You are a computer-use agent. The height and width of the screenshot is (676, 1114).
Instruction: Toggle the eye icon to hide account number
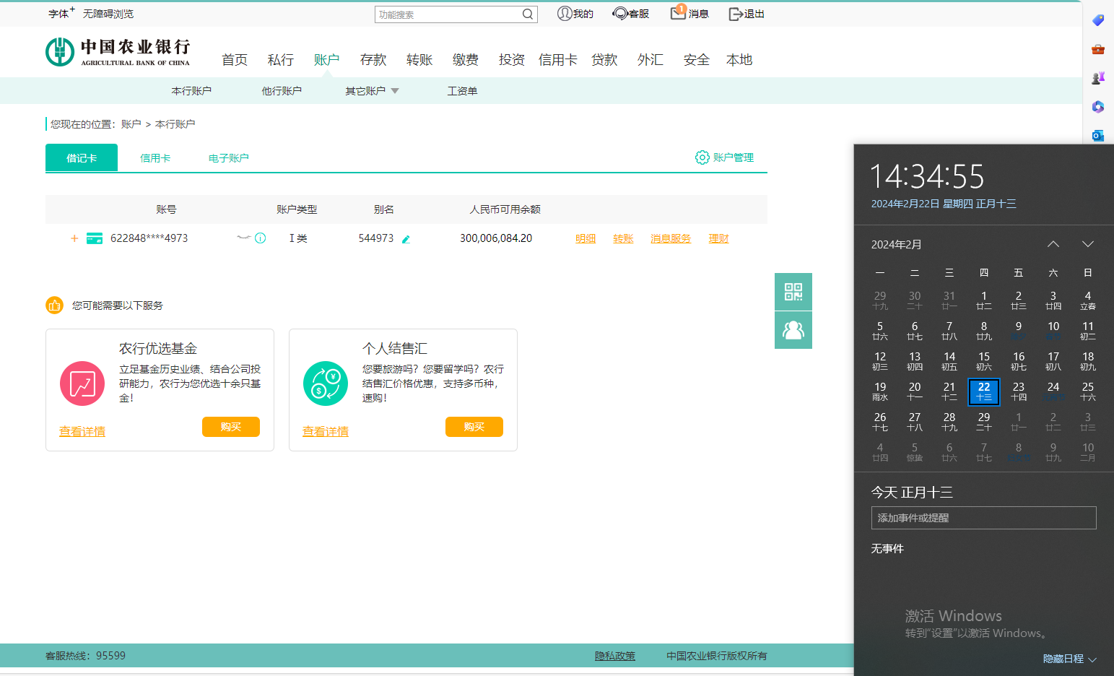pyautogui.click(x=243, y=238)
